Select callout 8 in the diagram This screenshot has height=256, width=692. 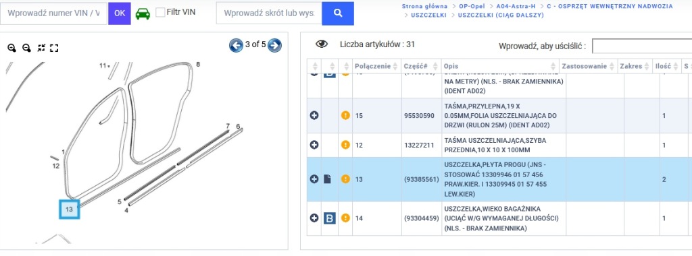[x=198, y=64]
